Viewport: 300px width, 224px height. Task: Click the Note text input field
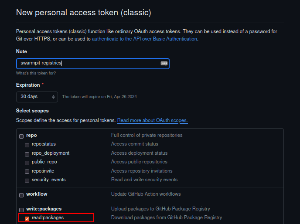pyautogui.click(x=87, y=63)
